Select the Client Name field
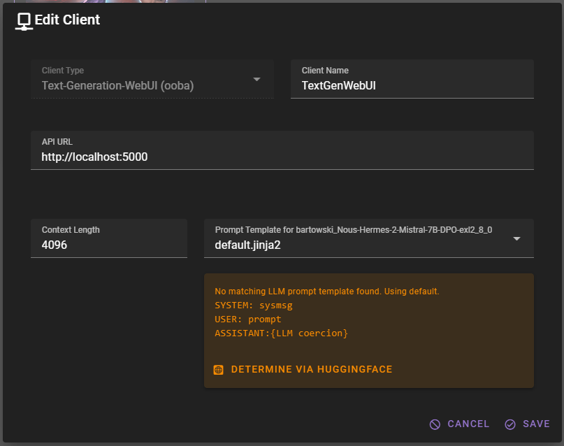 tap(412, 85)
